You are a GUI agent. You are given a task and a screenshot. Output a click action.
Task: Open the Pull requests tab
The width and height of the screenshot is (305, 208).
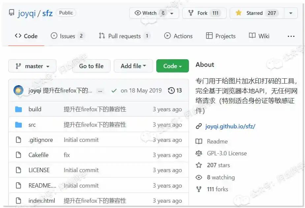[x=125, y=36]
